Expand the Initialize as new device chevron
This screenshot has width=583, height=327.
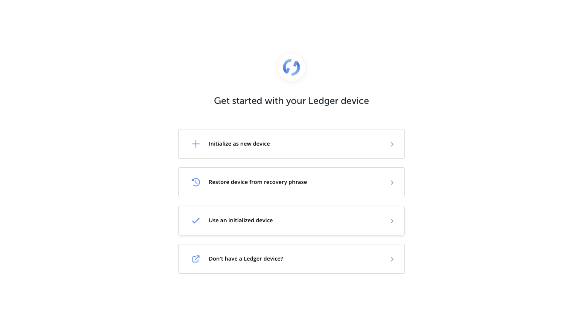pyautogui.click(x=392, y=144)
